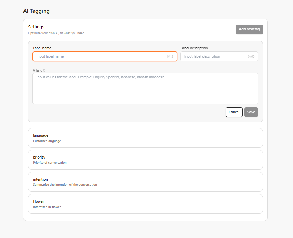Click into the Label description input

tap(214, 56)
